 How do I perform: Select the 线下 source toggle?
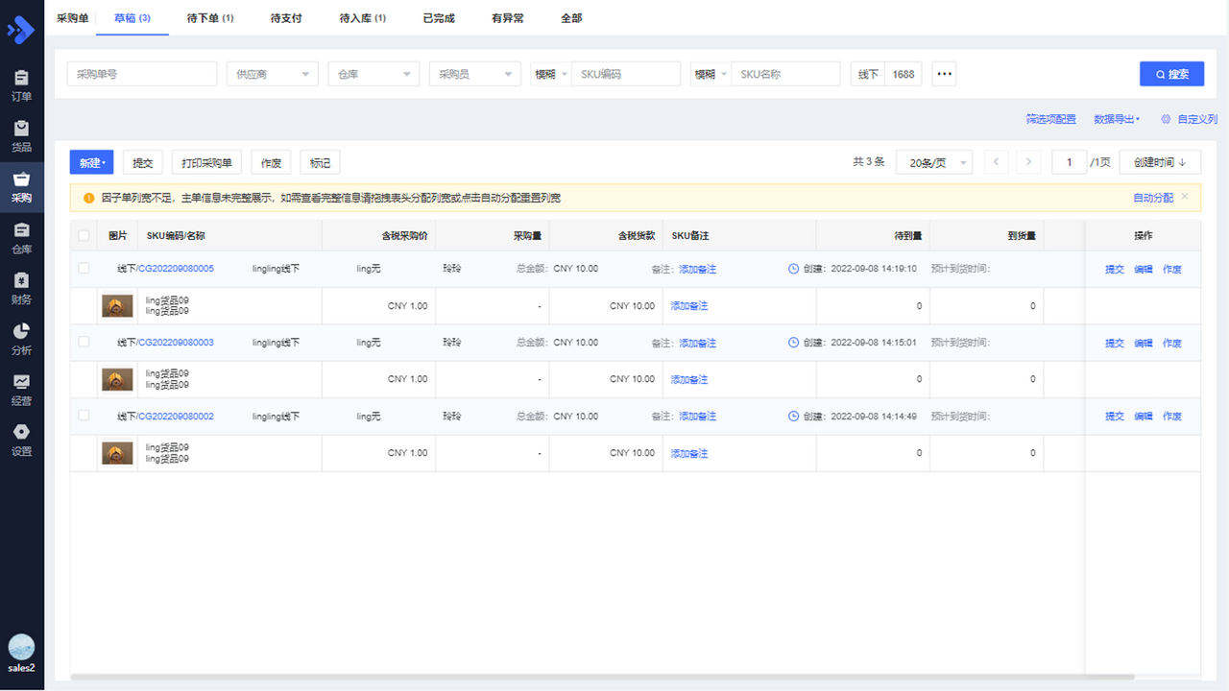click(x=868, y=74)
